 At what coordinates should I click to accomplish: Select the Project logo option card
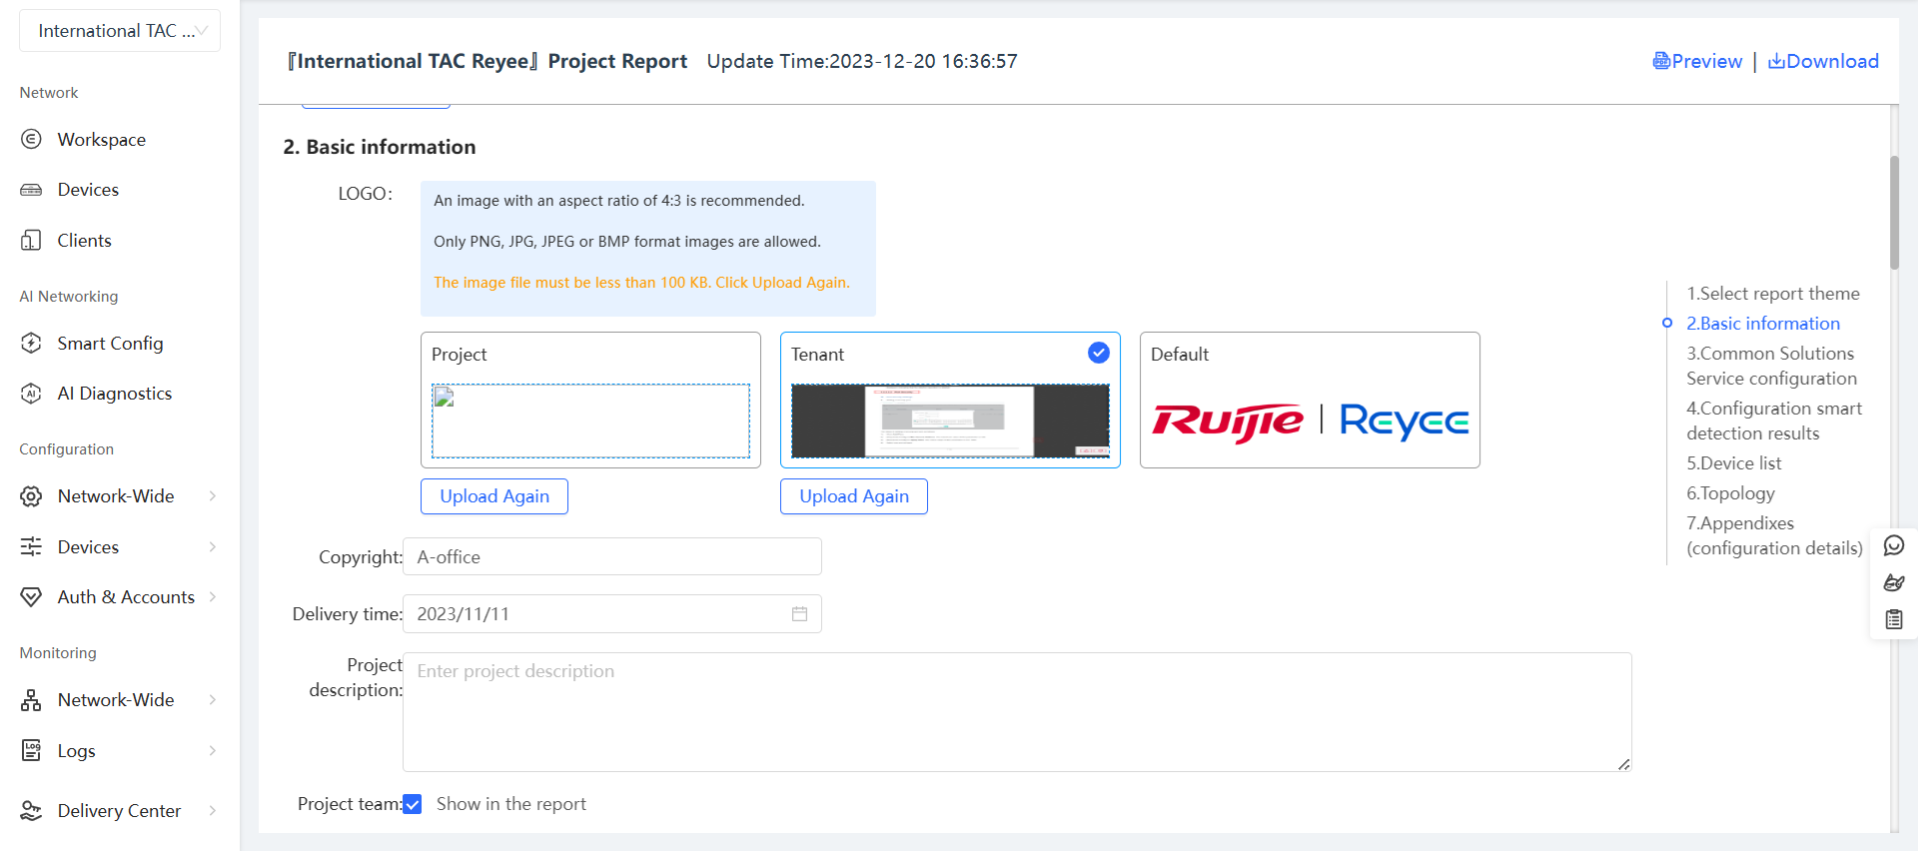coord(589,400)
